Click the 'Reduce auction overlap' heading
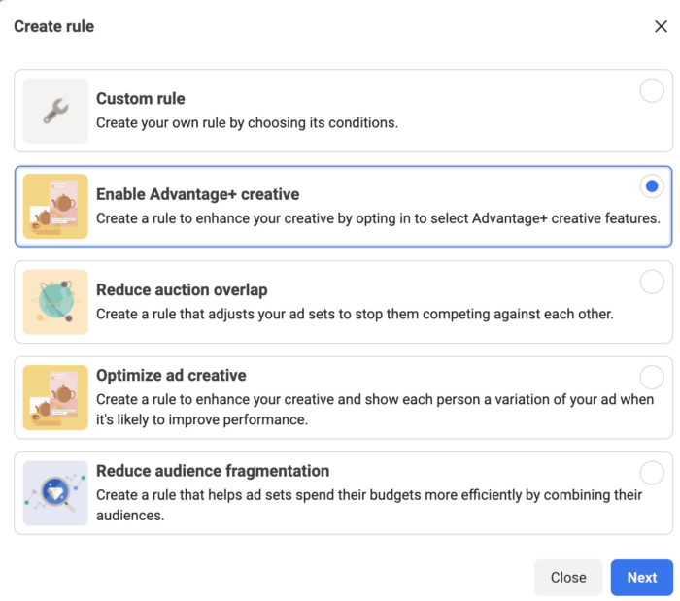The height and width of the screenshot is (601, 680). pos(182,290)
